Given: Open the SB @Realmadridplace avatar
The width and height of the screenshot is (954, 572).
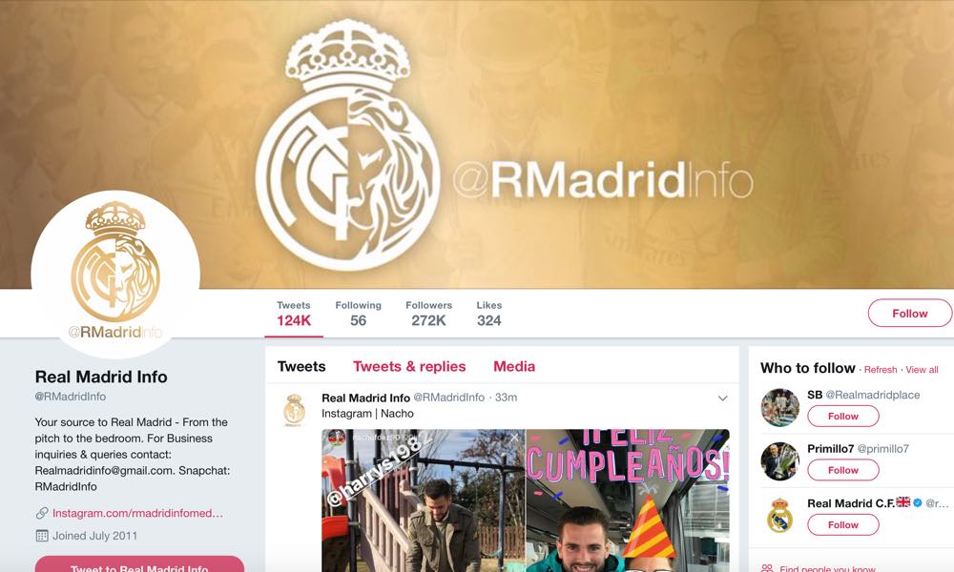Looking at the screenshot, I should click(779, 407).
